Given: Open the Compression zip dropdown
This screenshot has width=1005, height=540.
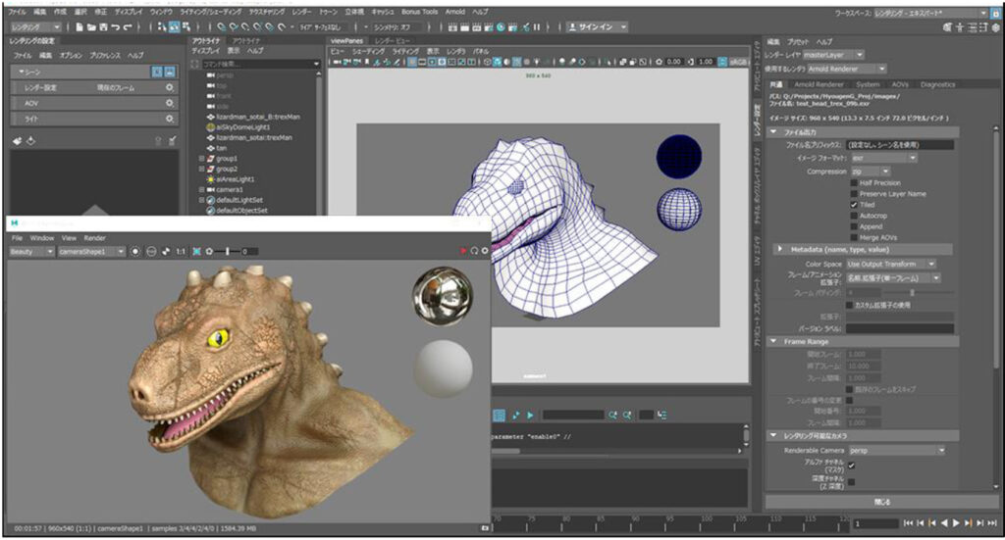Looking at the screenshot, I should click(871, 172).
